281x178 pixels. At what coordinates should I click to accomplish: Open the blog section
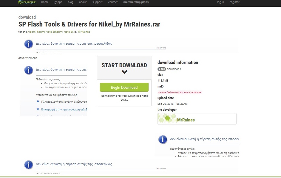point(70,2)
